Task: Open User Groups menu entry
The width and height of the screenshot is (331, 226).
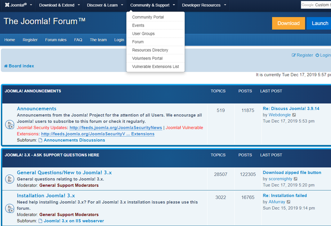Action: pos(156,34)
